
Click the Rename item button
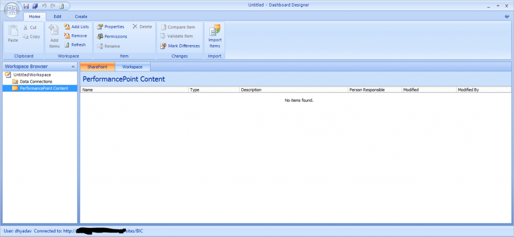(x=108, y=46)
